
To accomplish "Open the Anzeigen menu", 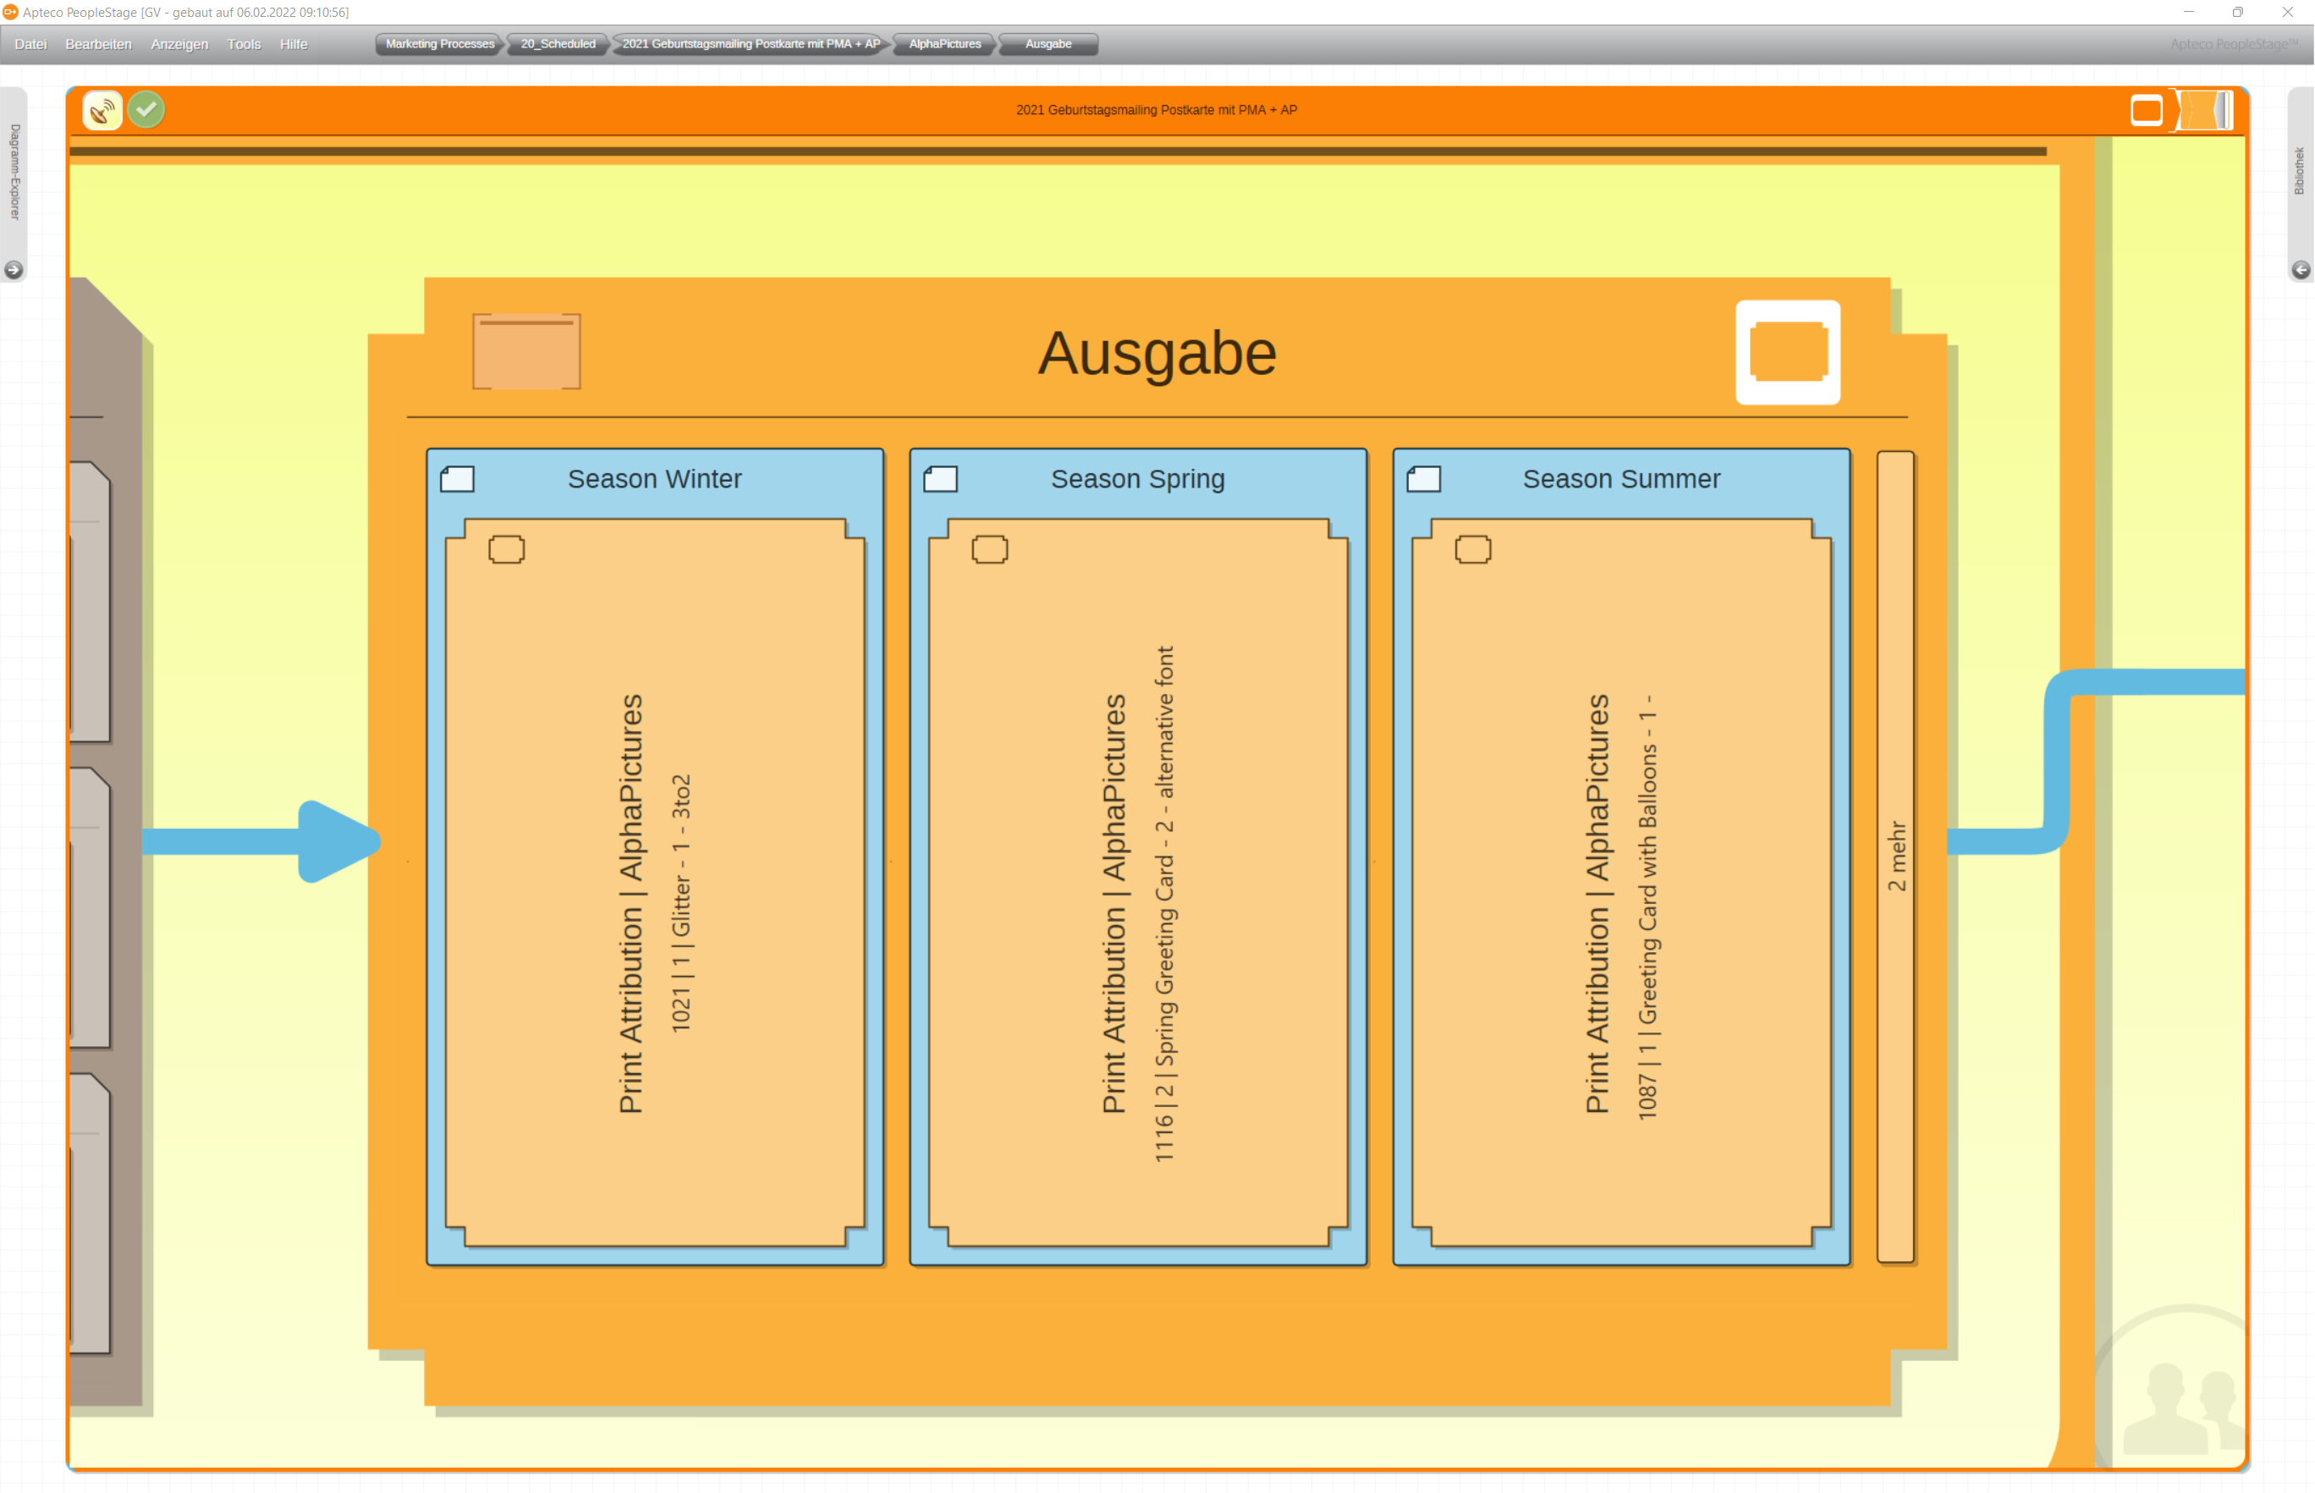I will (179, 44).
